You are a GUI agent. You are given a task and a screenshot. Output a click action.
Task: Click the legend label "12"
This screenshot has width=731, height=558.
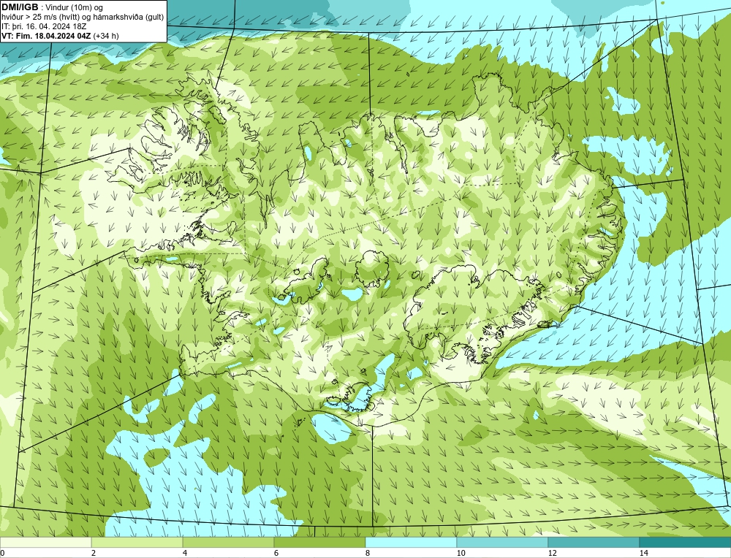[553, 553]
